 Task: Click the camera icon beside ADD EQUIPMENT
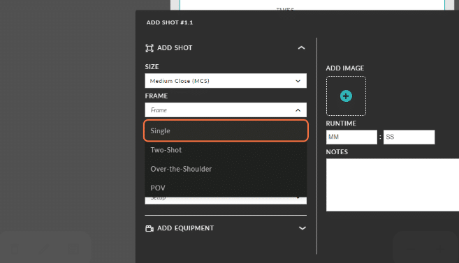(x=150, y=228)
